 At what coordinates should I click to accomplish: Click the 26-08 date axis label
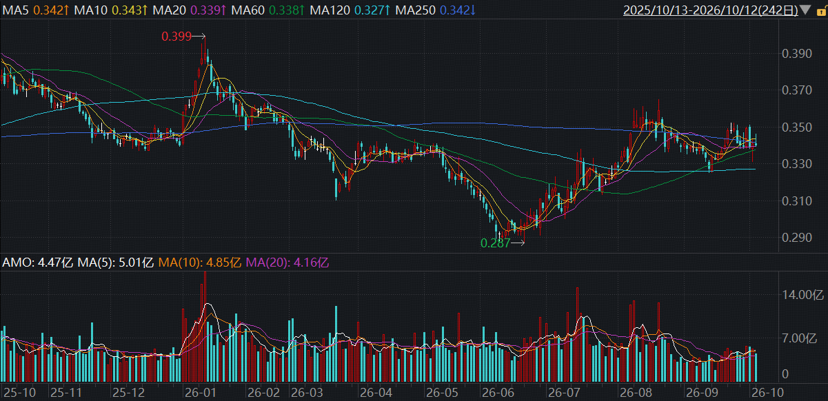click(636, 393)
